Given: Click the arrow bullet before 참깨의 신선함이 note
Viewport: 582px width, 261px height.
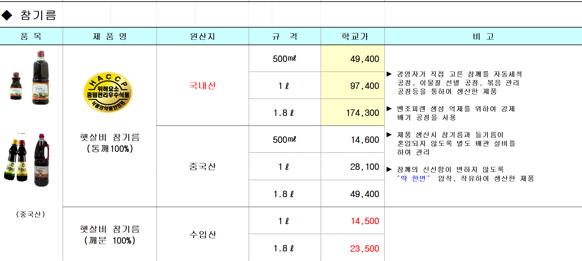Looking at the screenshot, I should (x=389, y=170).
